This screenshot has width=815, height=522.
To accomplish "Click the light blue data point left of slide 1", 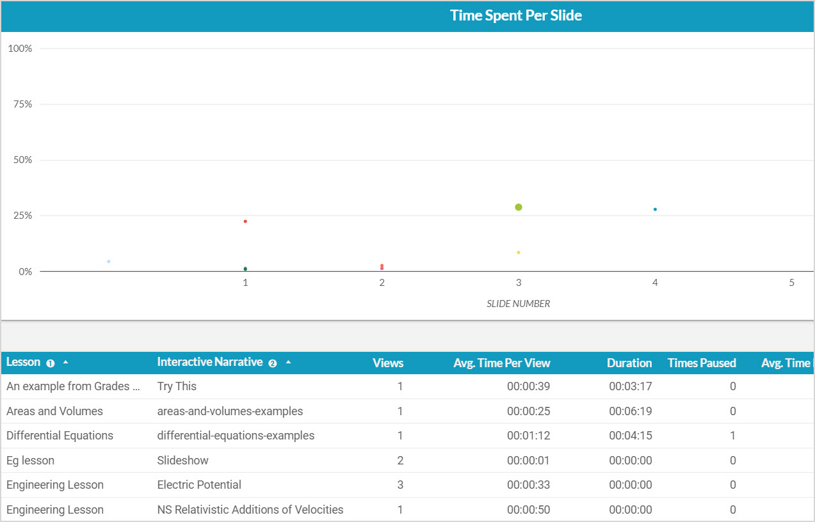I will point(109,262).
